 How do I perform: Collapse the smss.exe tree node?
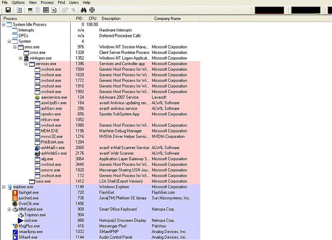pos(15,47)
